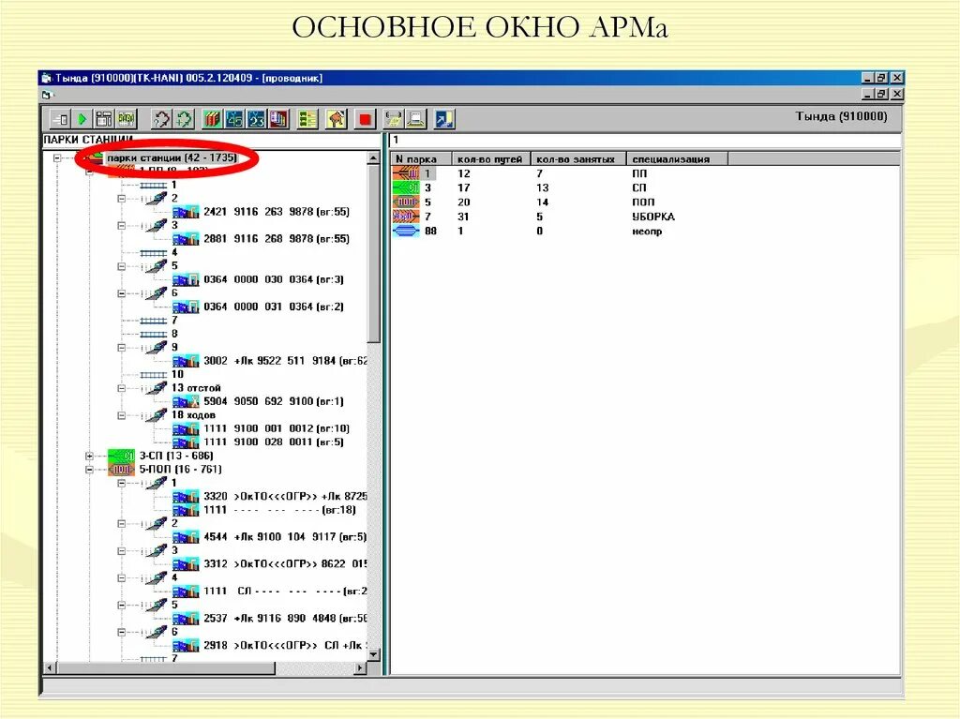The width and height of the screenshot is (960, 719).
Task: Click the toolbar icon showing number 45
Action: click(x=234, y=119)
